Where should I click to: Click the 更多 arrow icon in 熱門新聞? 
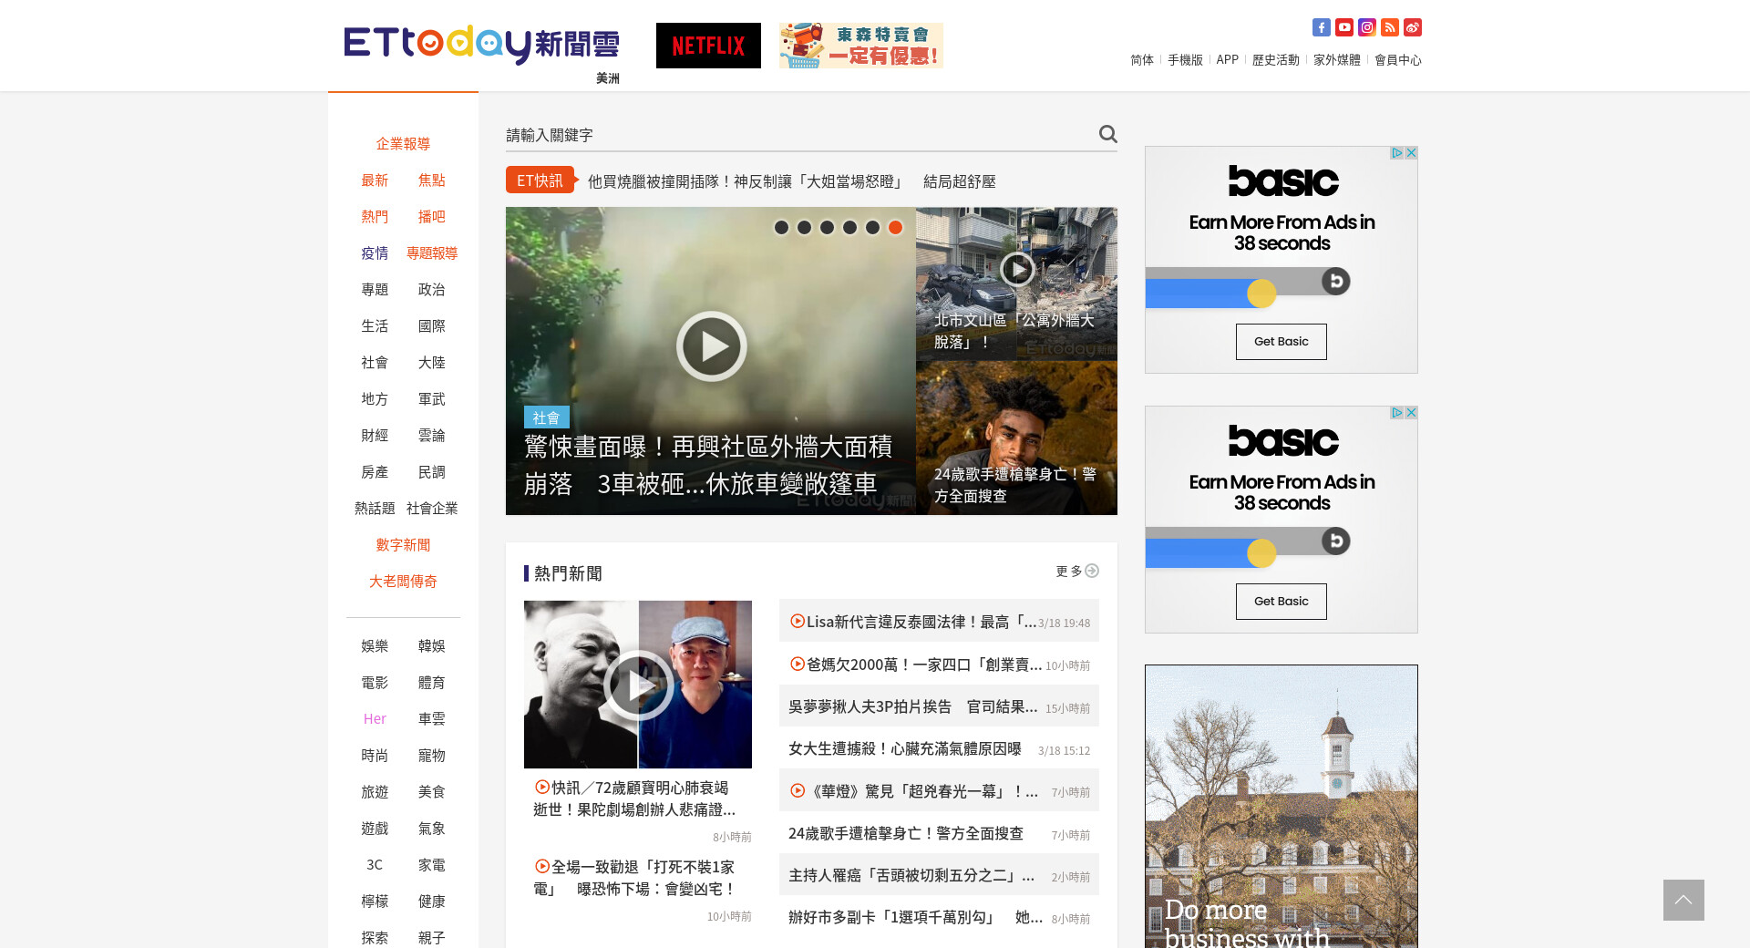[x=1092, y=571]
